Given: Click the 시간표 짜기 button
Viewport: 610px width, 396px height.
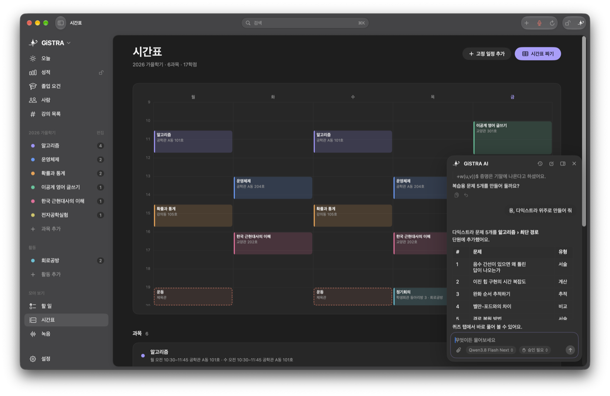Looking at the screenshot, I should click(x=538, y=54).
